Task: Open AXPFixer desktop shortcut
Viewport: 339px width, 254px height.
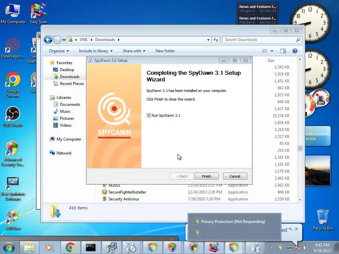Action: coord(13,220)
